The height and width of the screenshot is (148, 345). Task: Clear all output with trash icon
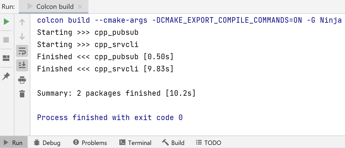[x=22, y=94]
